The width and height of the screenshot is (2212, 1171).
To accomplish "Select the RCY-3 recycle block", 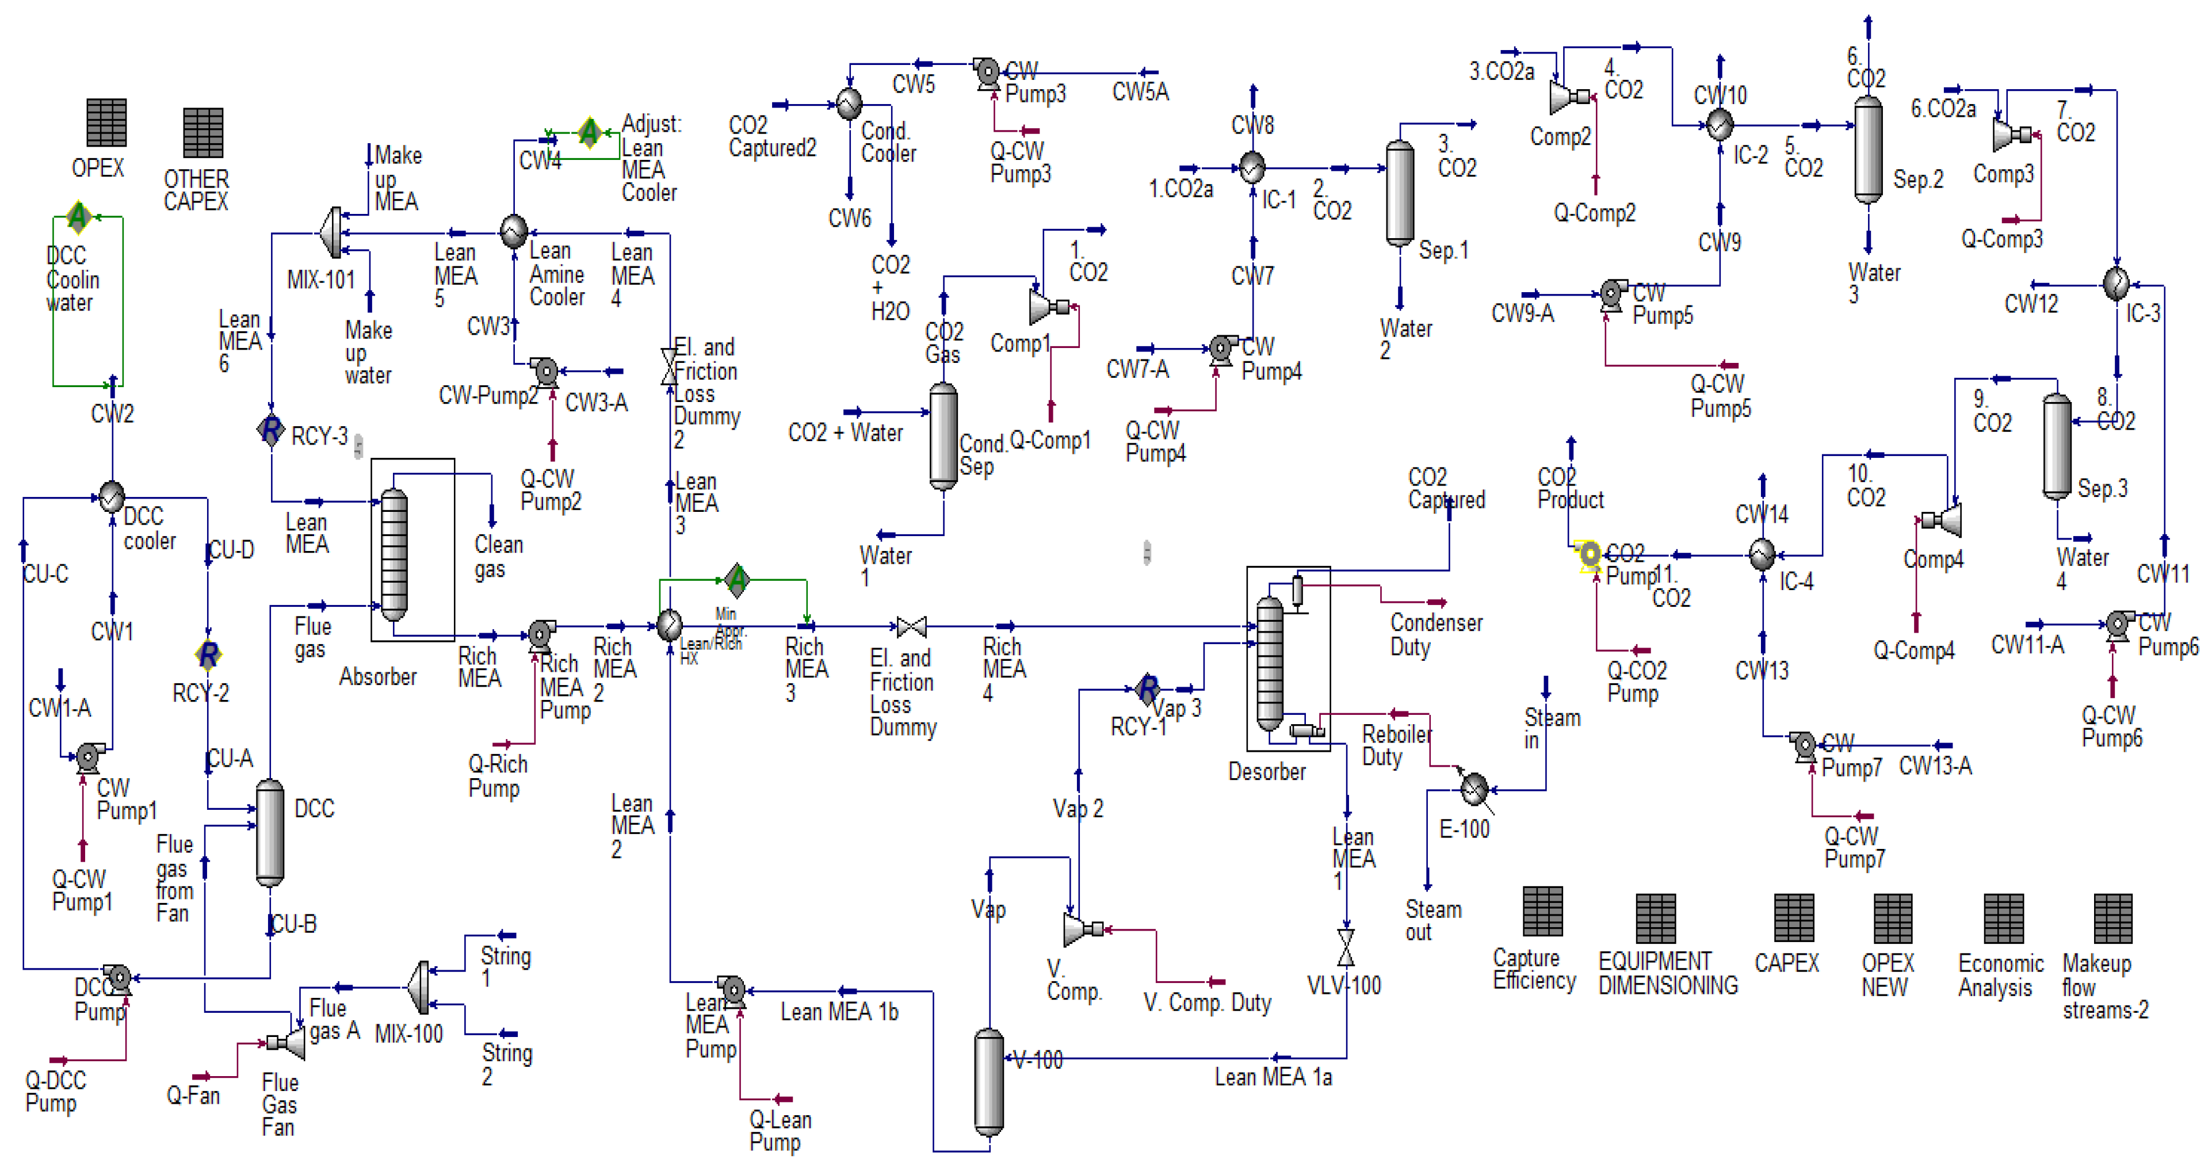I will coord(272,429).
